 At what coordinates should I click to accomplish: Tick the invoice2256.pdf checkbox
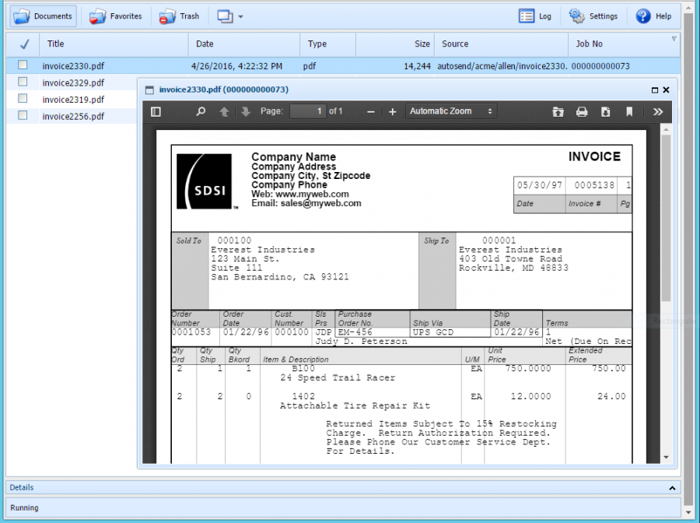click(23, 116)
